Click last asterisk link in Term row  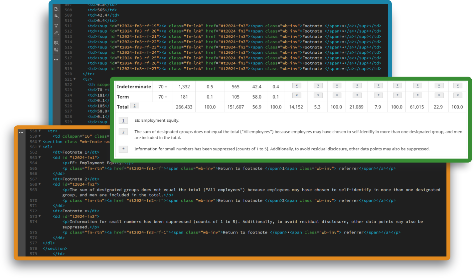click(457, 96)
